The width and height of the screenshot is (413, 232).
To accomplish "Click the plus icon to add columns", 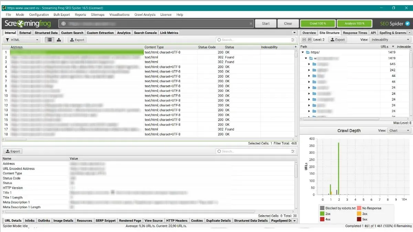I will click(x=295, y=47).
